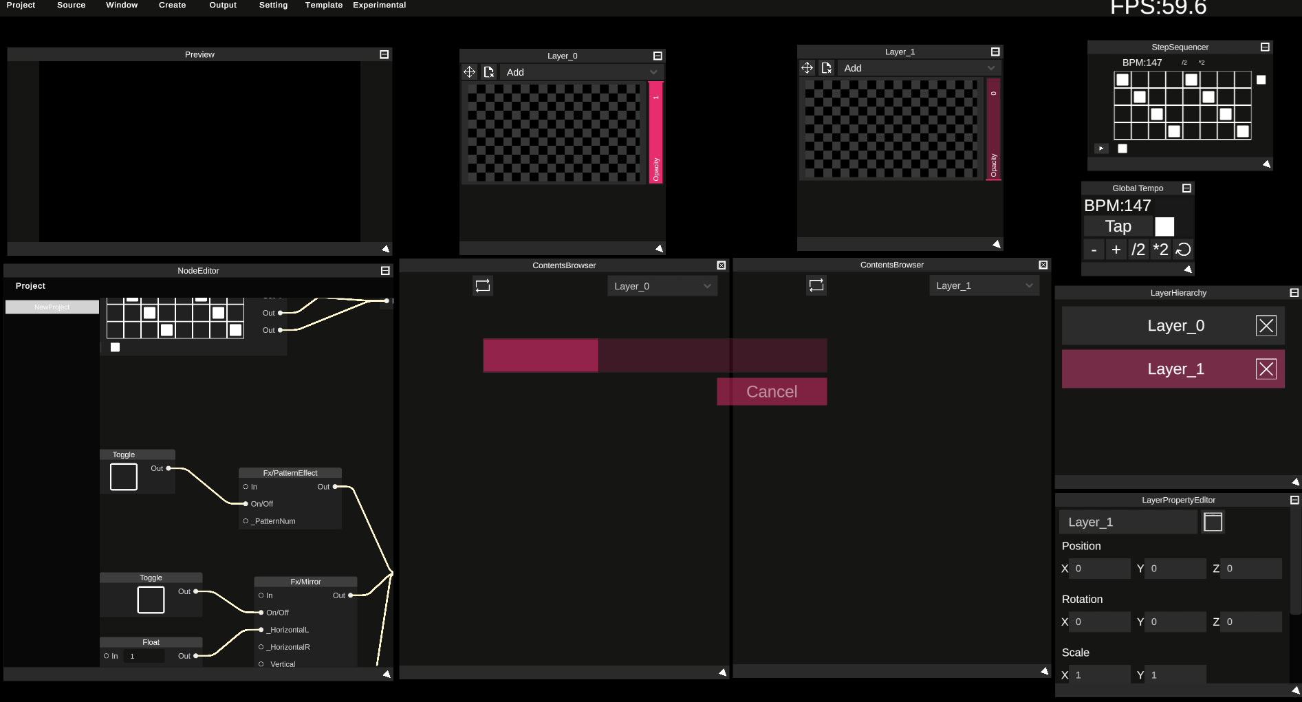Click the reset arrow icon in Global Tempo
This screenshot has height=702, width=1302.
tap(1183, 250)
